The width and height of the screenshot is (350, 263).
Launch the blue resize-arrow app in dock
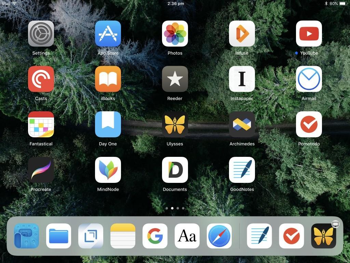(x=91, y=236)
